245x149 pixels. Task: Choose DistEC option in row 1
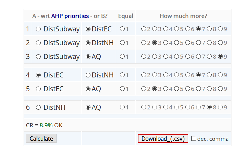(88, 29)
